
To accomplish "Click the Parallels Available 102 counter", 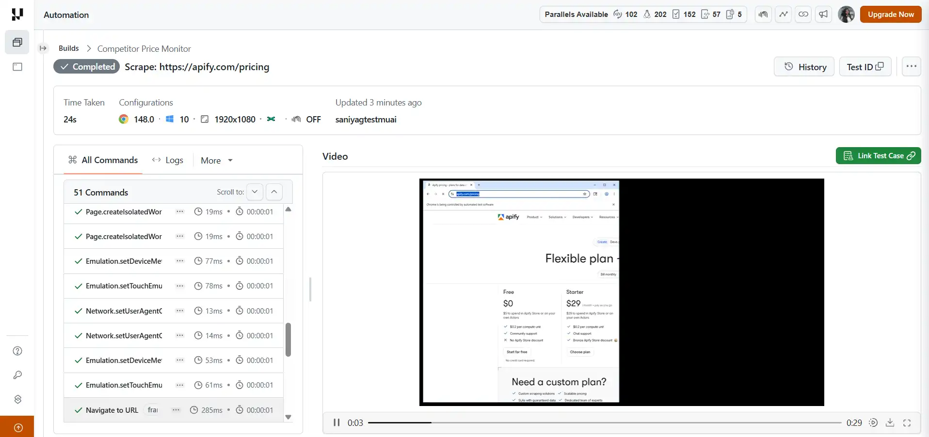I will click(x=625, y=15).
